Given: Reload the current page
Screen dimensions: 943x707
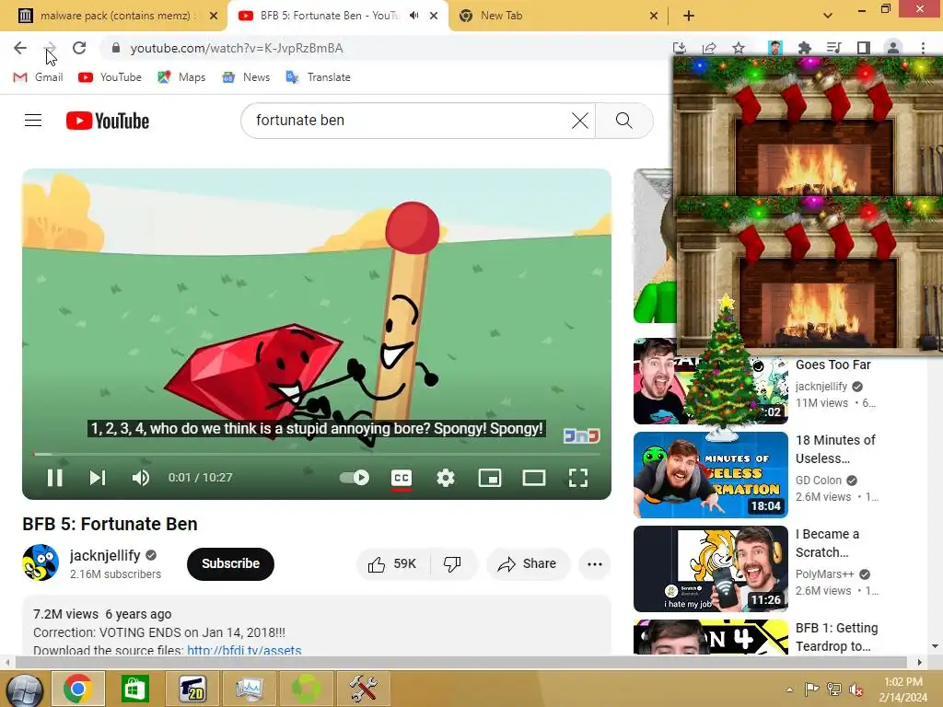Looking at the screenshot, I should coord(79,48).
